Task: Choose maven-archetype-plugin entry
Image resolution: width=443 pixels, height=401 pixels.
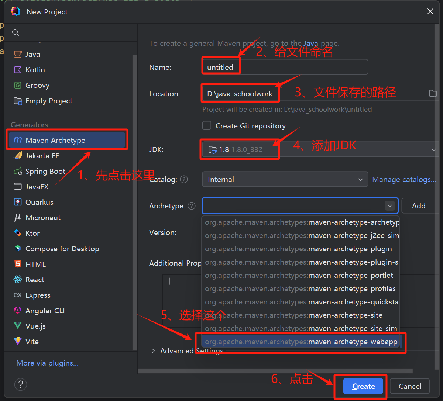Action: pos(301,249)
